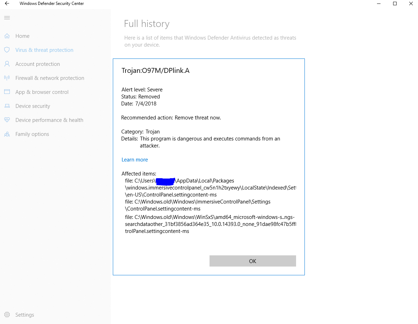Go to Family options

click(x=32, y=134)
